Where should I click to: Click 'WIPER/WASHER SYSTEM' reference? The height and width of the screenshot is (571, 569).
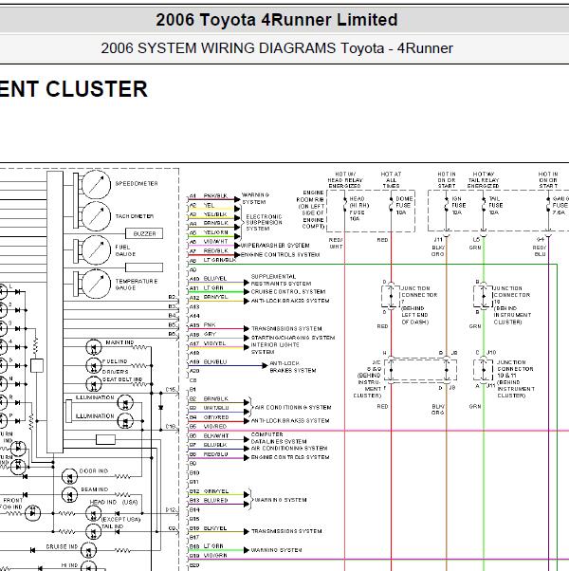[275, 246]
